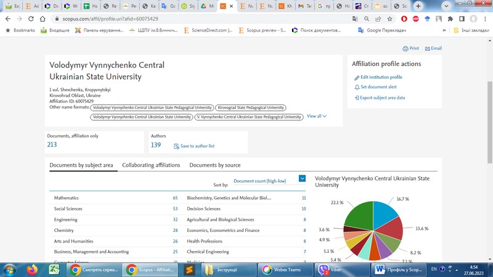Expand the hidden bookmarks overflow chevron
Image resolution: width=493 pixels, height=277 pixels.
tap(444, 30)
